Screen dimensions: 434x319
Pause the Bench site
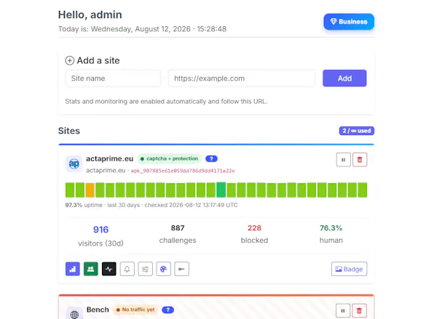(343, 311)
